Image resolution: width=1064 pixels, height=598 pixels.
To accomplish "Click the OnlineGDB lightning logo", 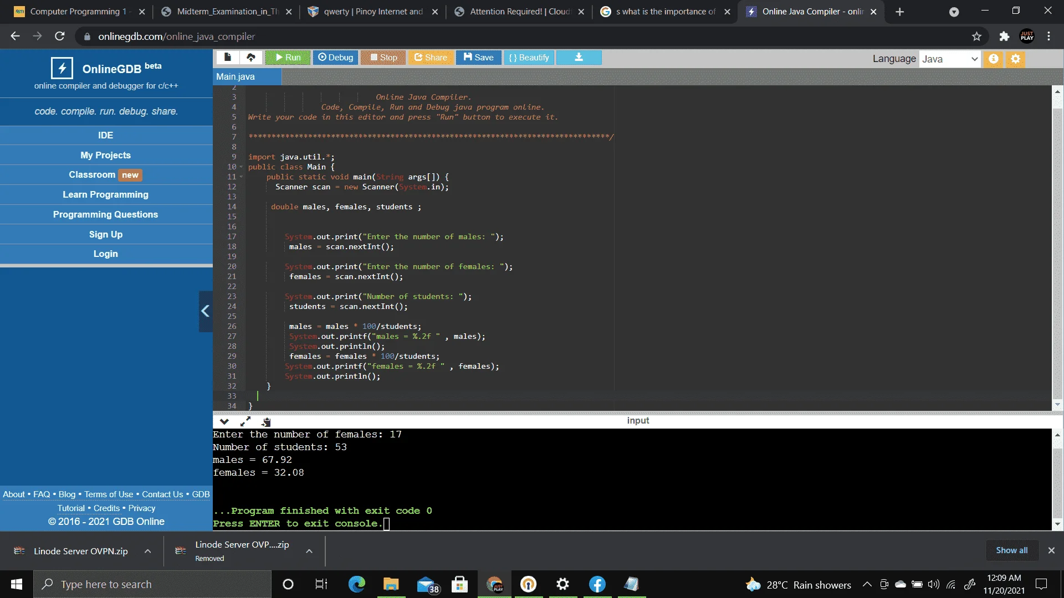I will click(62, 68).
